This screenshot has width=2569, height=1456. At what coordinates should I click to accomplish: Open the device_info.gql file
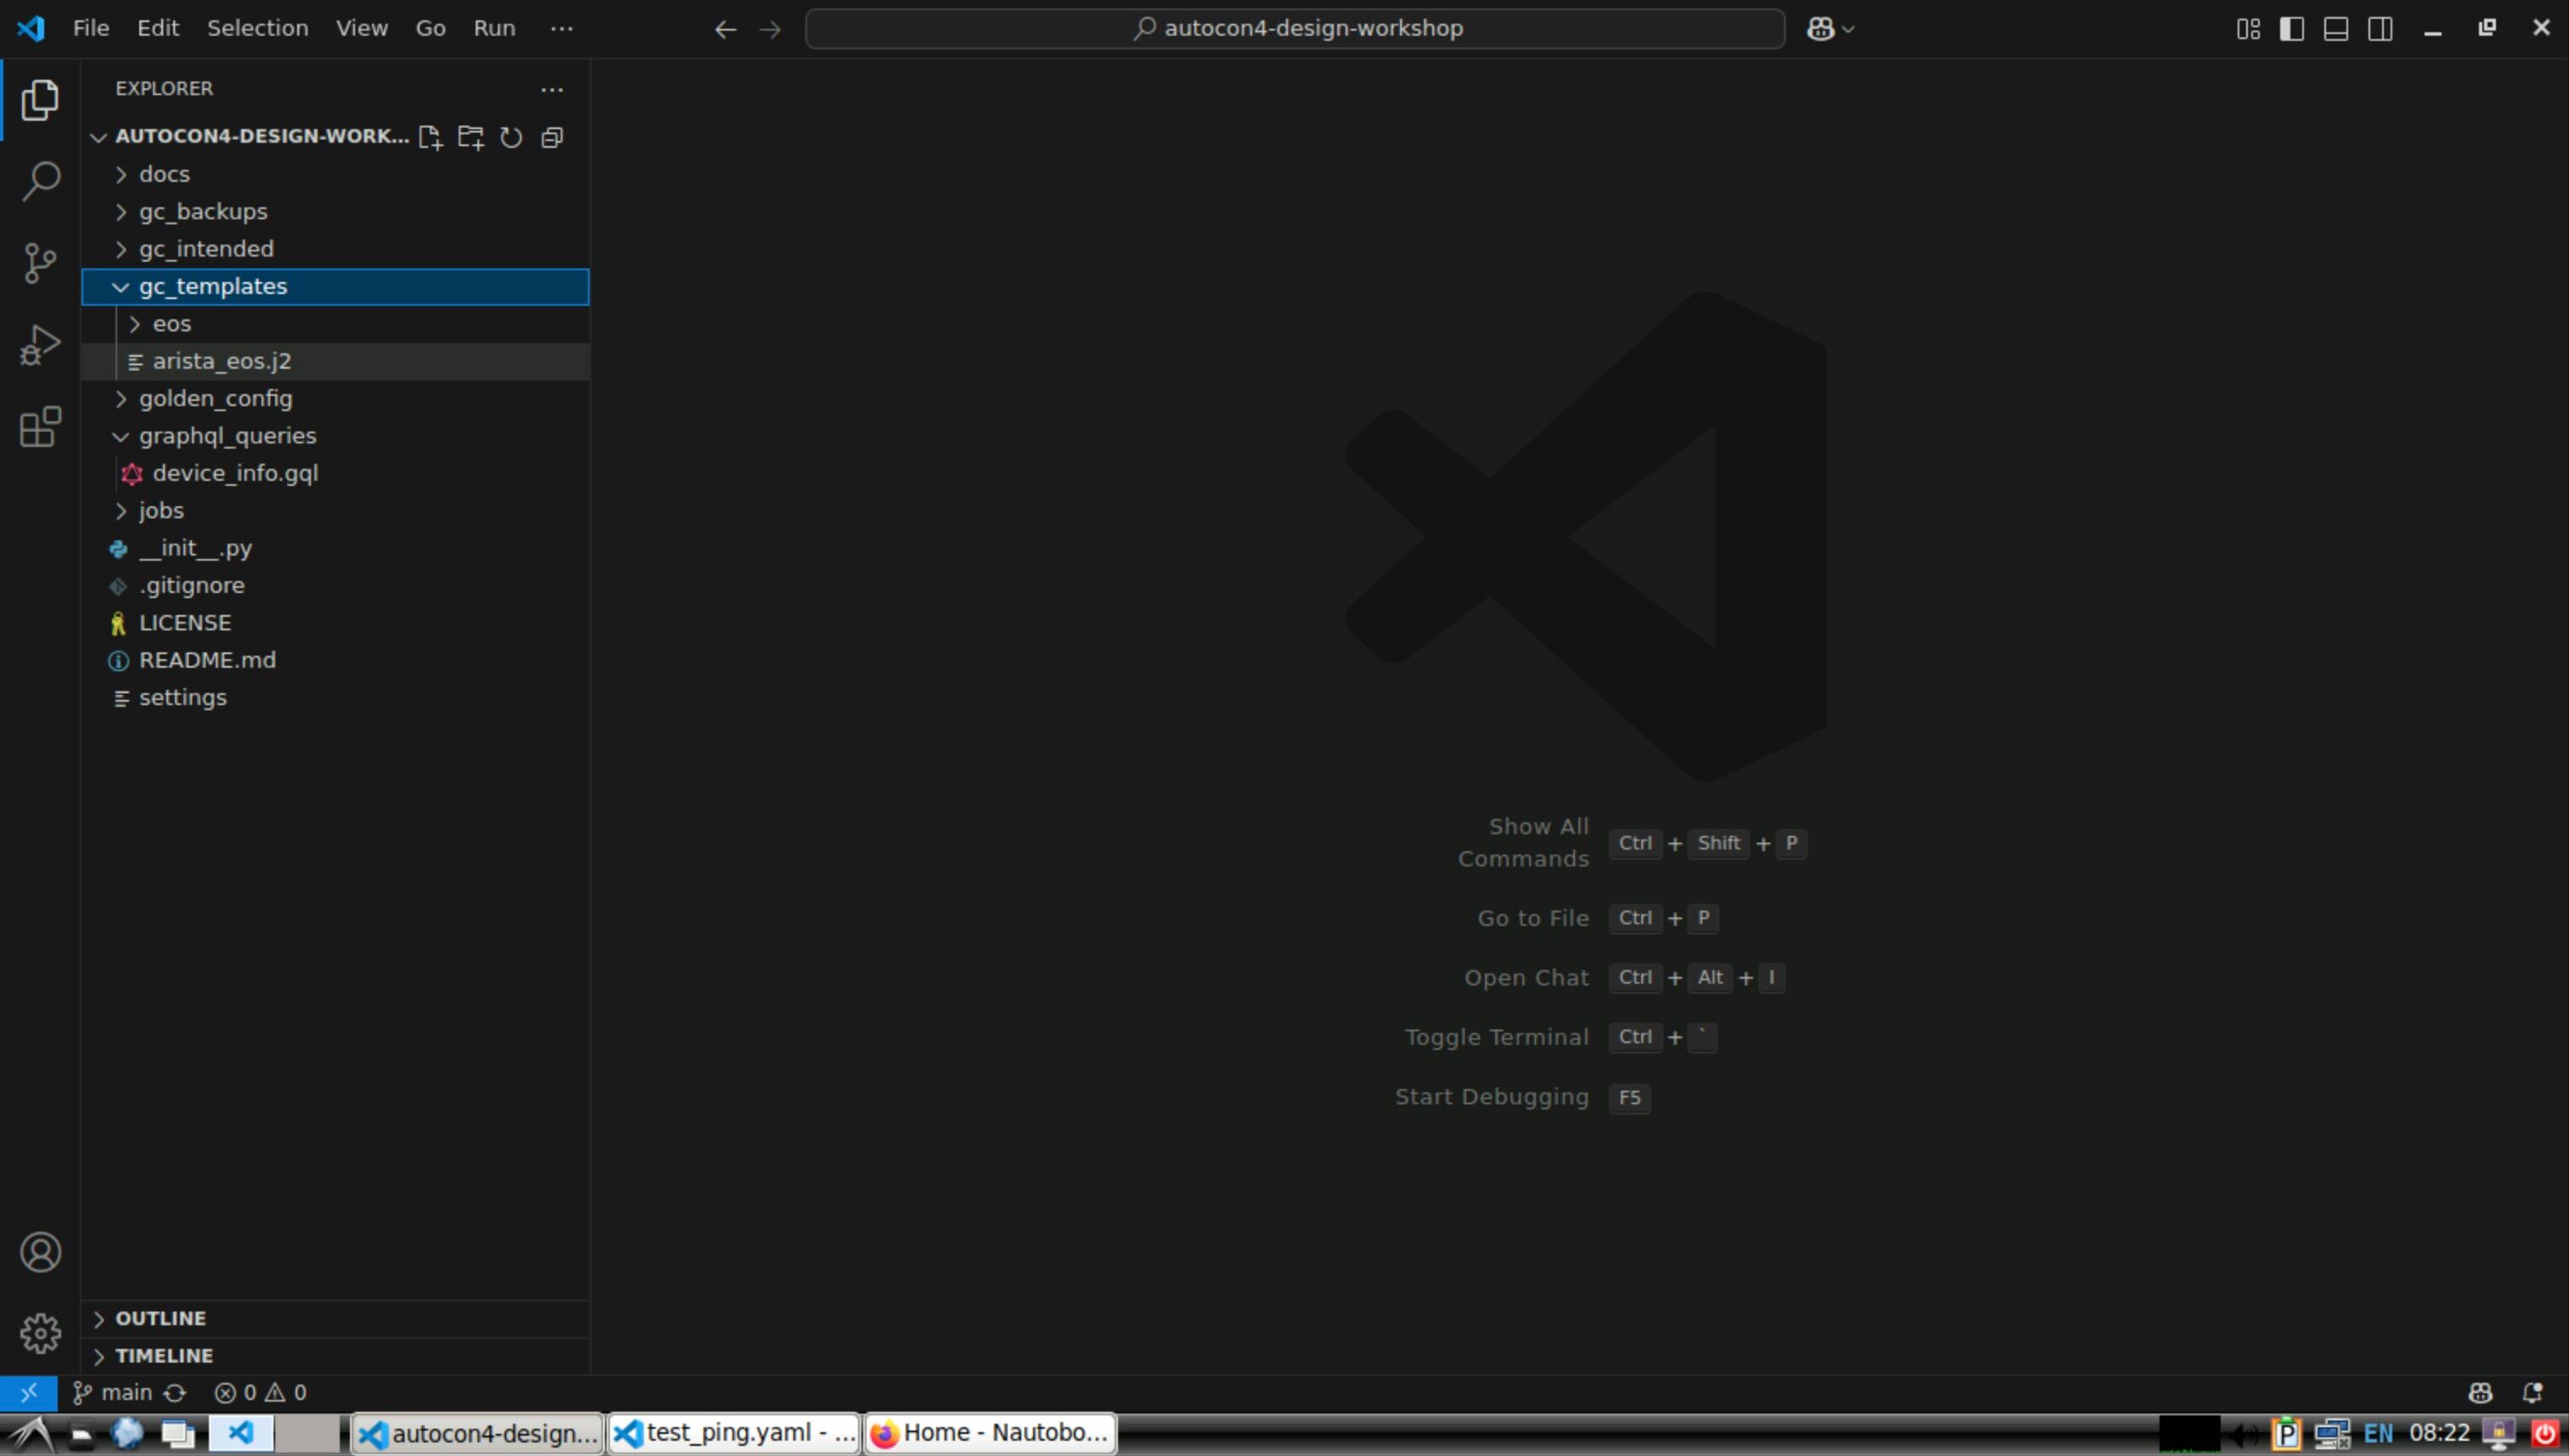235,473
